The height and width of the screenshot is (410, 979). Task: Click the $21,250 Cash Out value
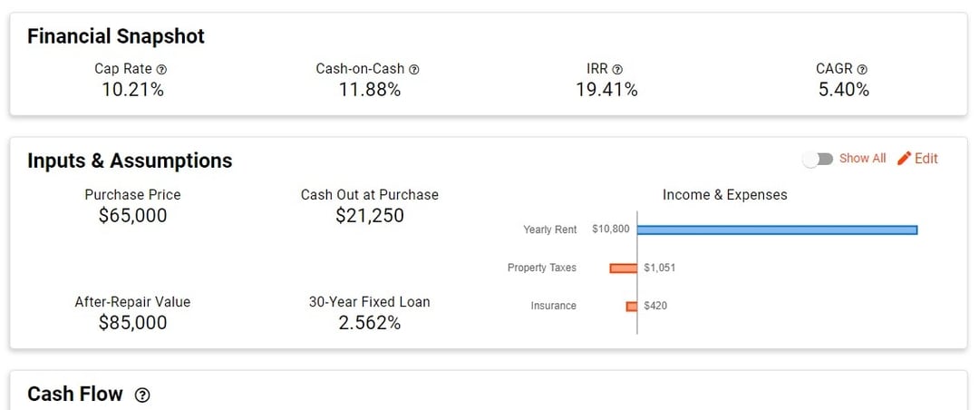(370, 216)
